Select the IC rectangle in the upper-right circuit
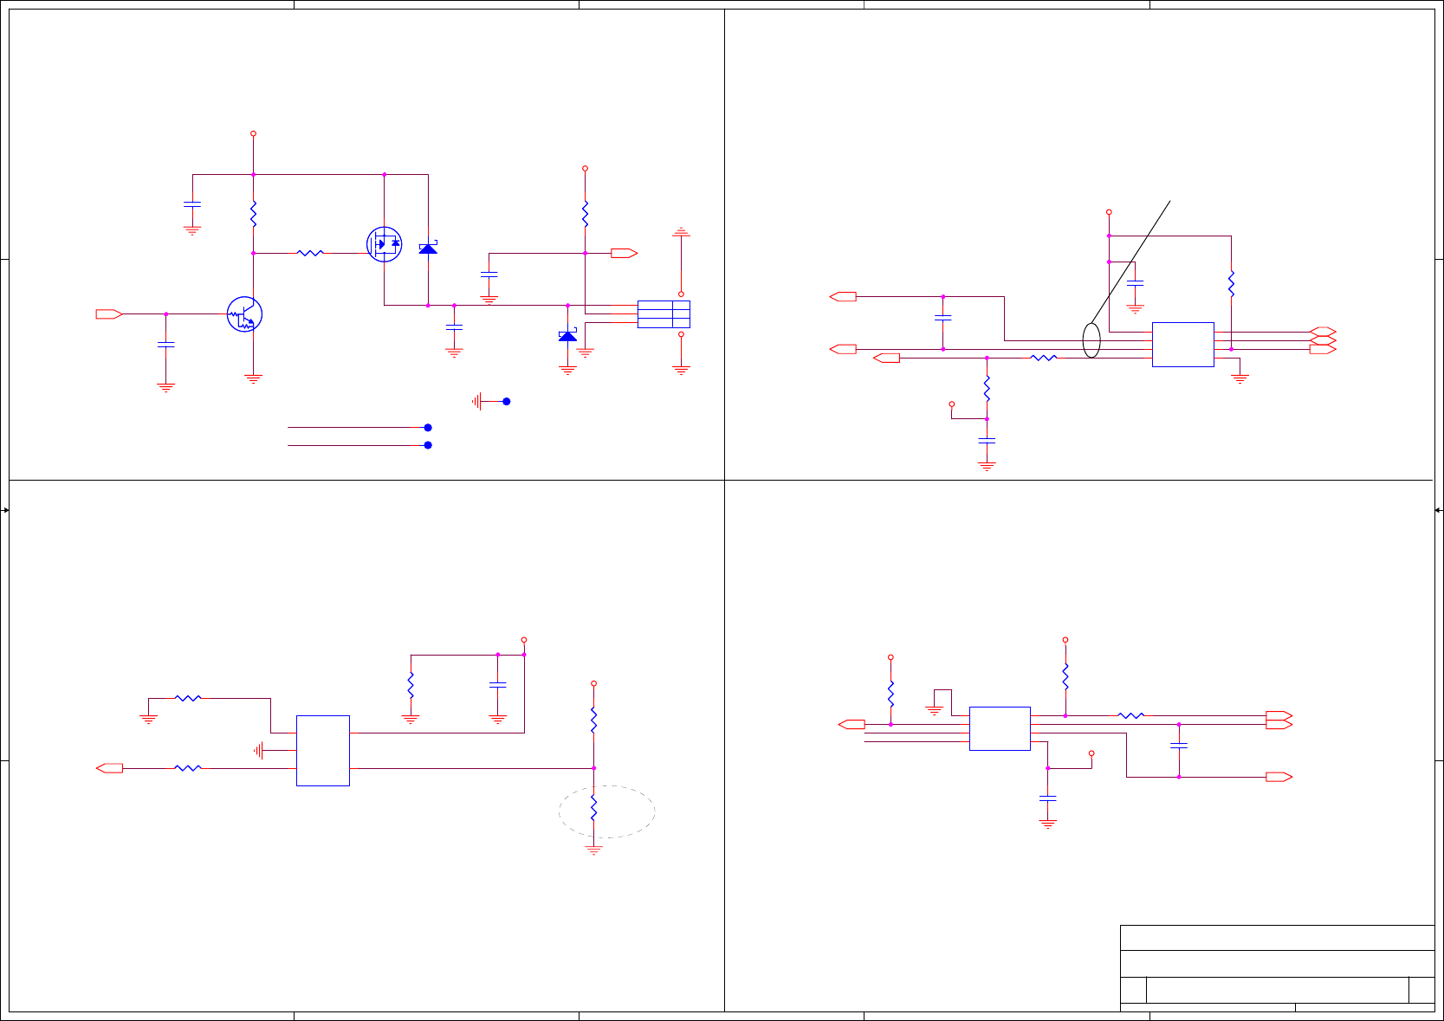 (x=1183, y=345)
